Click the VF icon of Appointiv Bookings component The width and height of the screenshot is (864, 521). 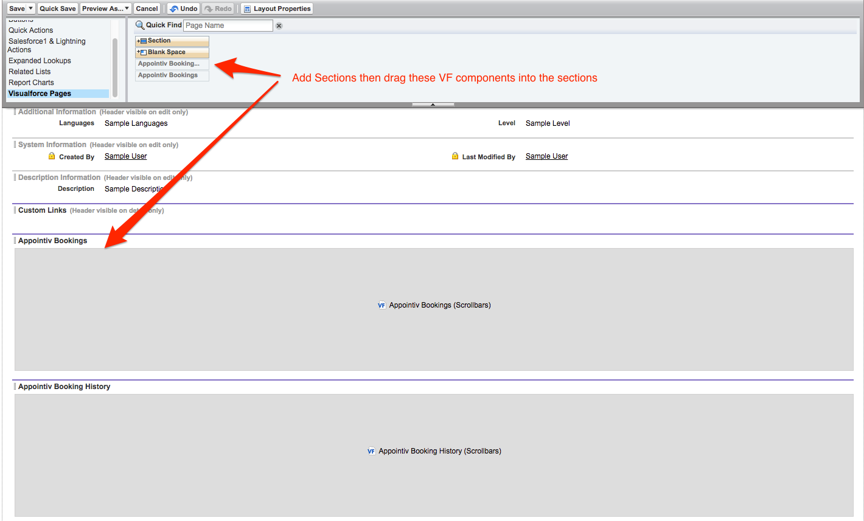tap(381, 305)
